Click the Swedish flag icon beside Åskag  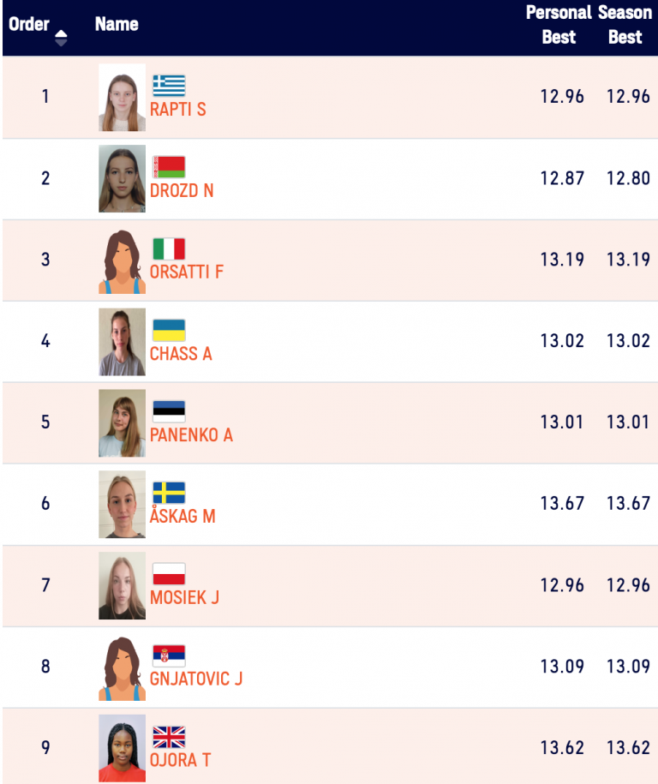pos(169,493)
